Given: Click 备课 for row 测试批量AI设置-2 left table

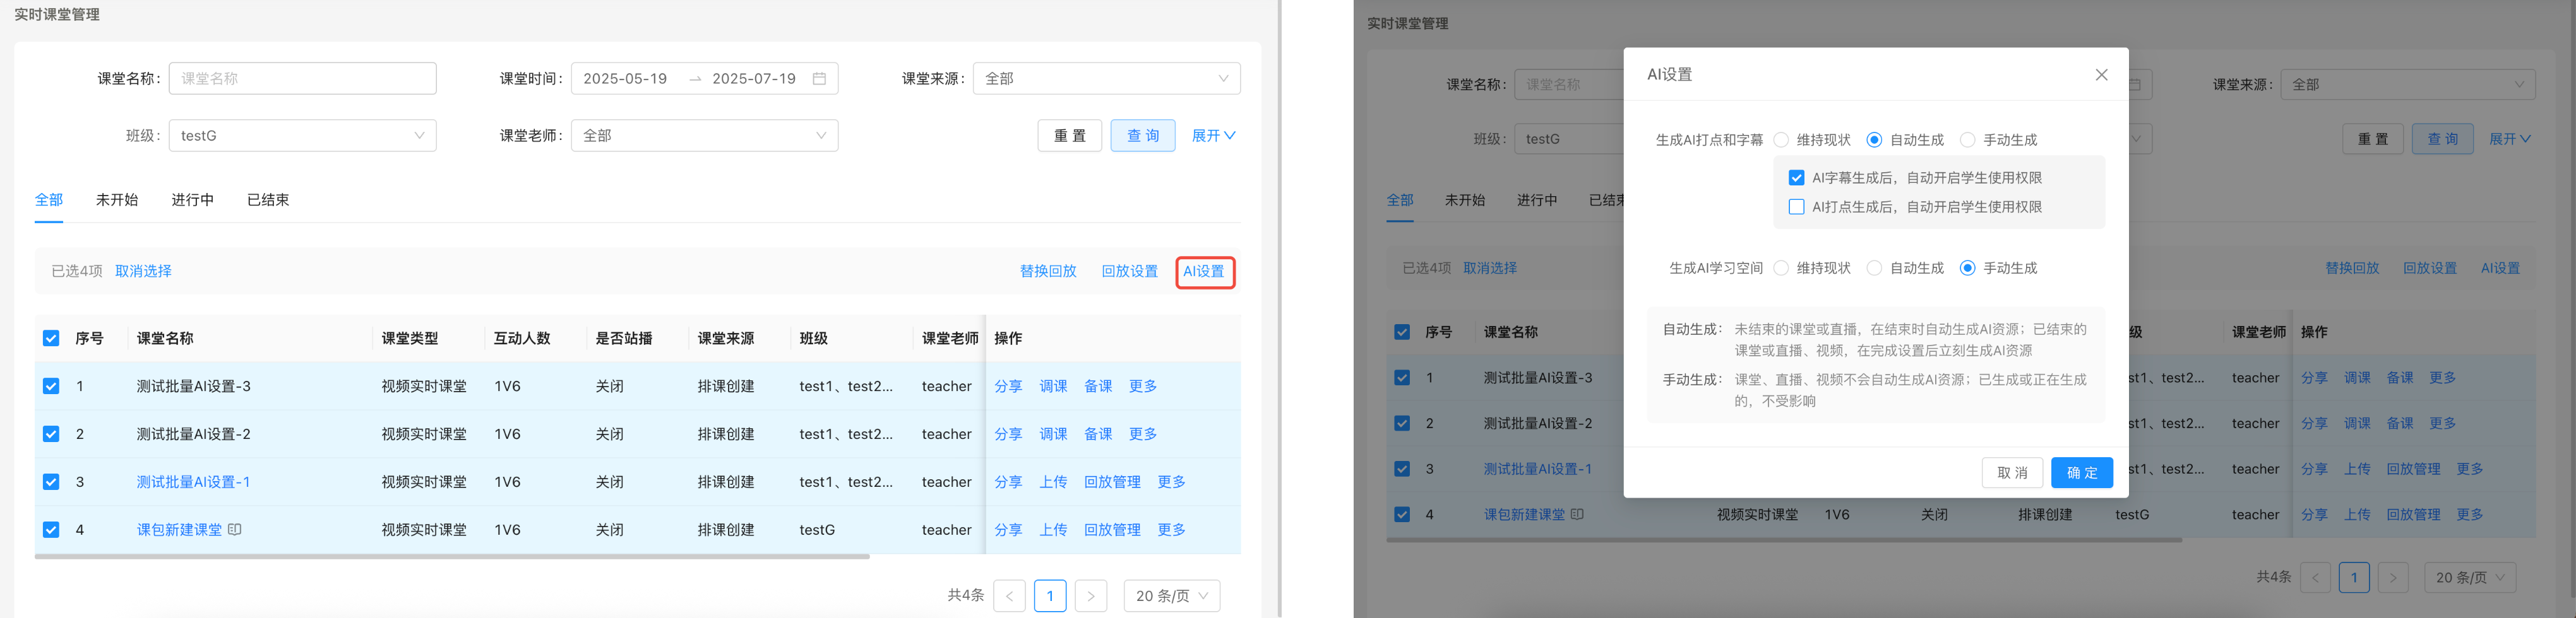Looking at the screenshot, I should (1098, 434).
